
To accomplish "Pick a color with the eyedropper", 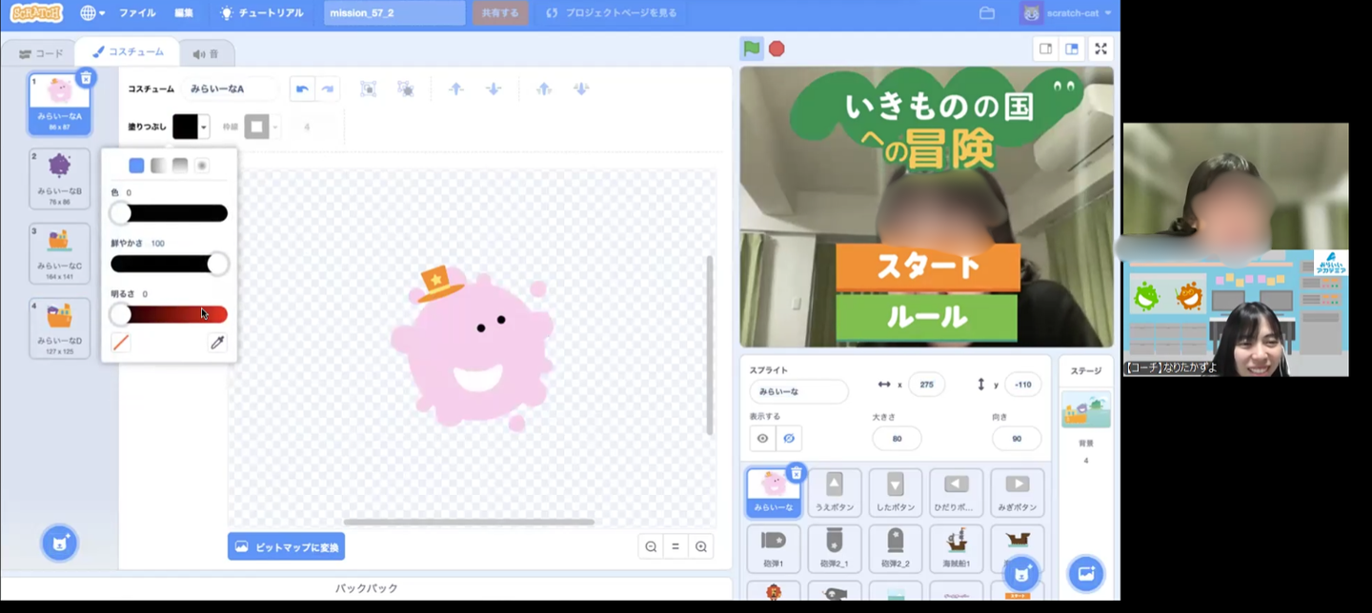I will [217, 343].
